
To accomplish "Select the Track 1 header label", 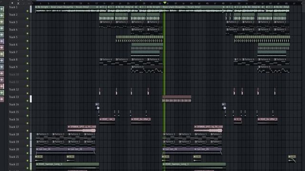I will pyautogui.click(x=13, y=8).
